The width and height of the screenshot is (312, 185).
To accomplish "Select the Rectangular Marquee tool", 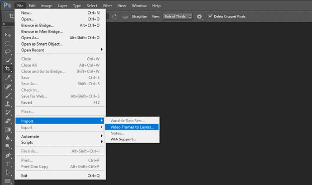I will click(x=8, y=44).
